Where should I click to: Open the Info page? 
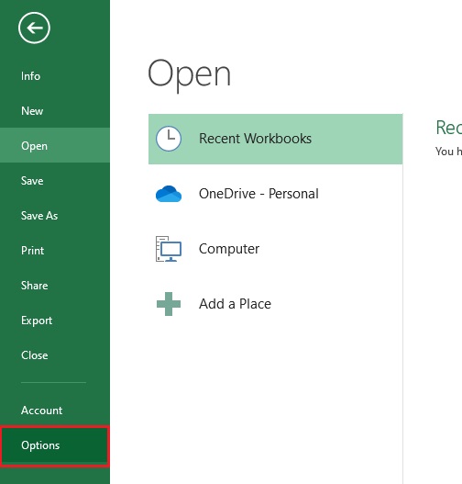55,76
